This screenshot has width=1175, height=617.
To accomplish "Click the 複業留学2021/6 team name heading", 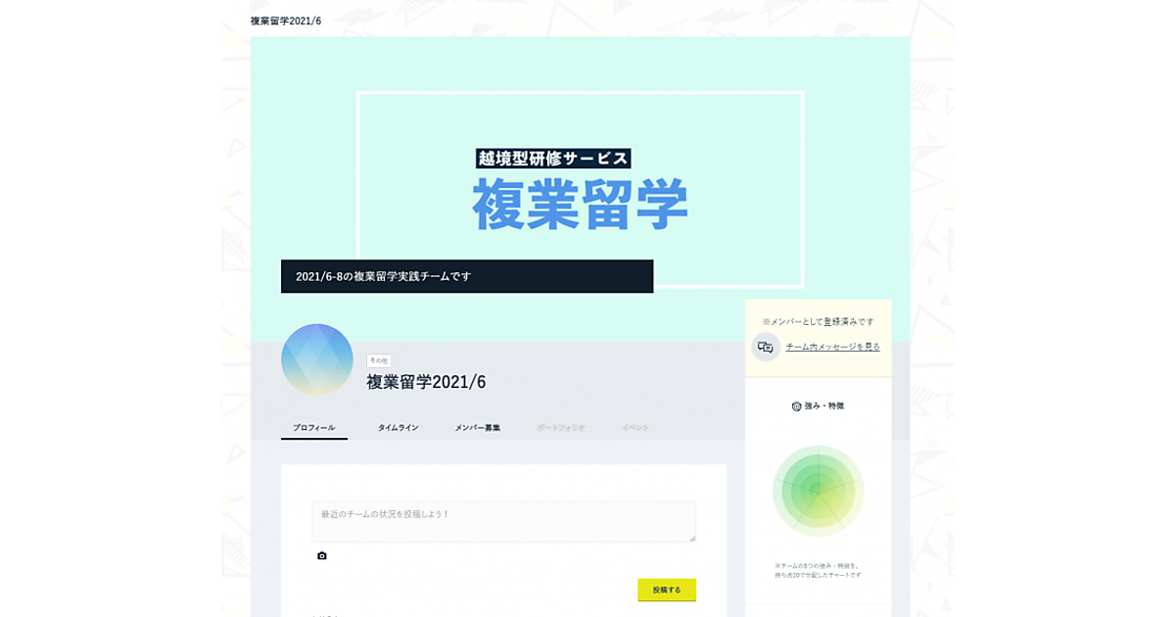I will pyautogui.click(x=426, y=382).
